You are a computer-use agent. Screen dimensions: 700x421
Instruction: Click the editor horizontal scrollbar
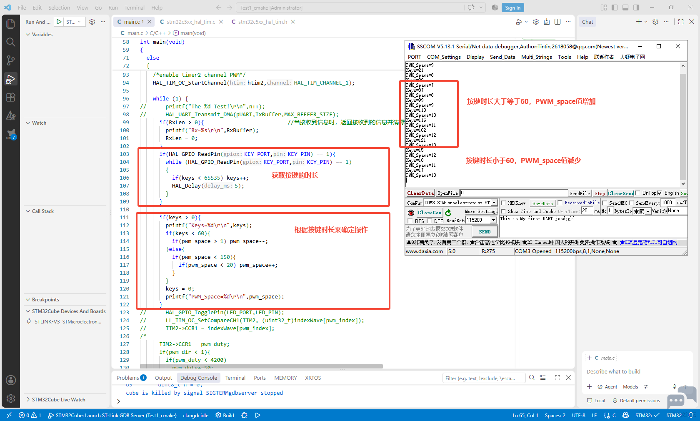click(261, 366)
